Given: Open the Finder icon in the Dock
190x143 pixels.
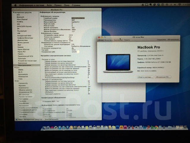Looking at the screenshot, I should click(44, 128).
